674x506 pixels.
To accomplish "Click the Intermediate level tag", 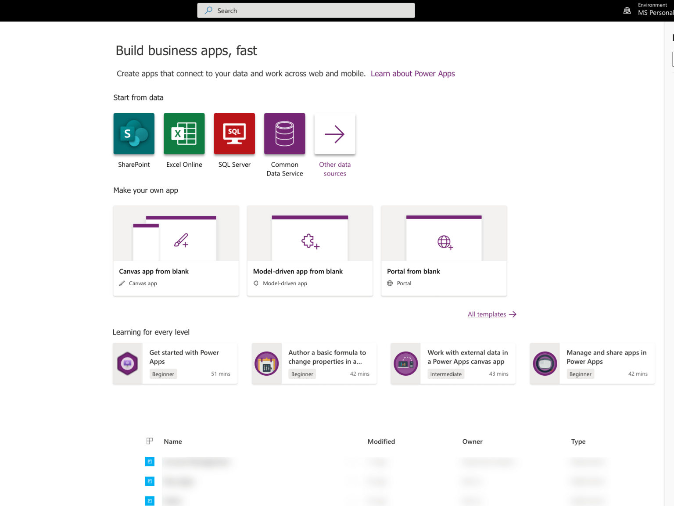I will click(x=446, y=374).
